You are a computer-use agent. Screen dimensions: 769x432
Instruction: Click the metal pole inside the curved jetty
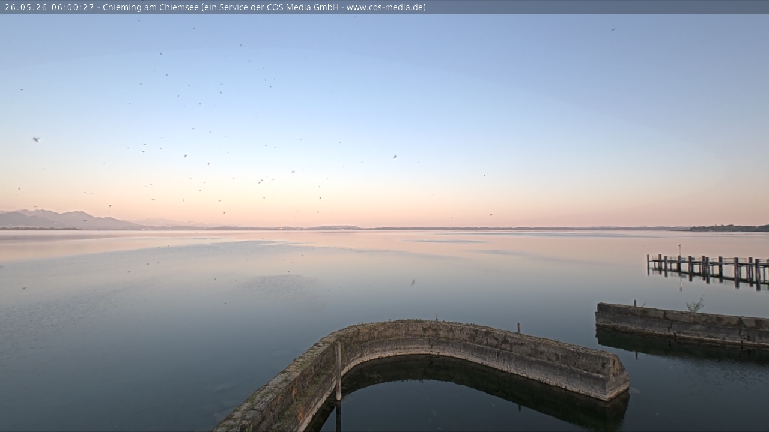(x=339, y=372)
